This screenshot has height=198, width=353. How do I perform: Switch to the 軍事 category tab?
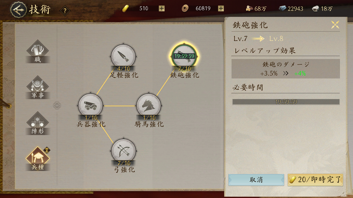tap(38, 88)
